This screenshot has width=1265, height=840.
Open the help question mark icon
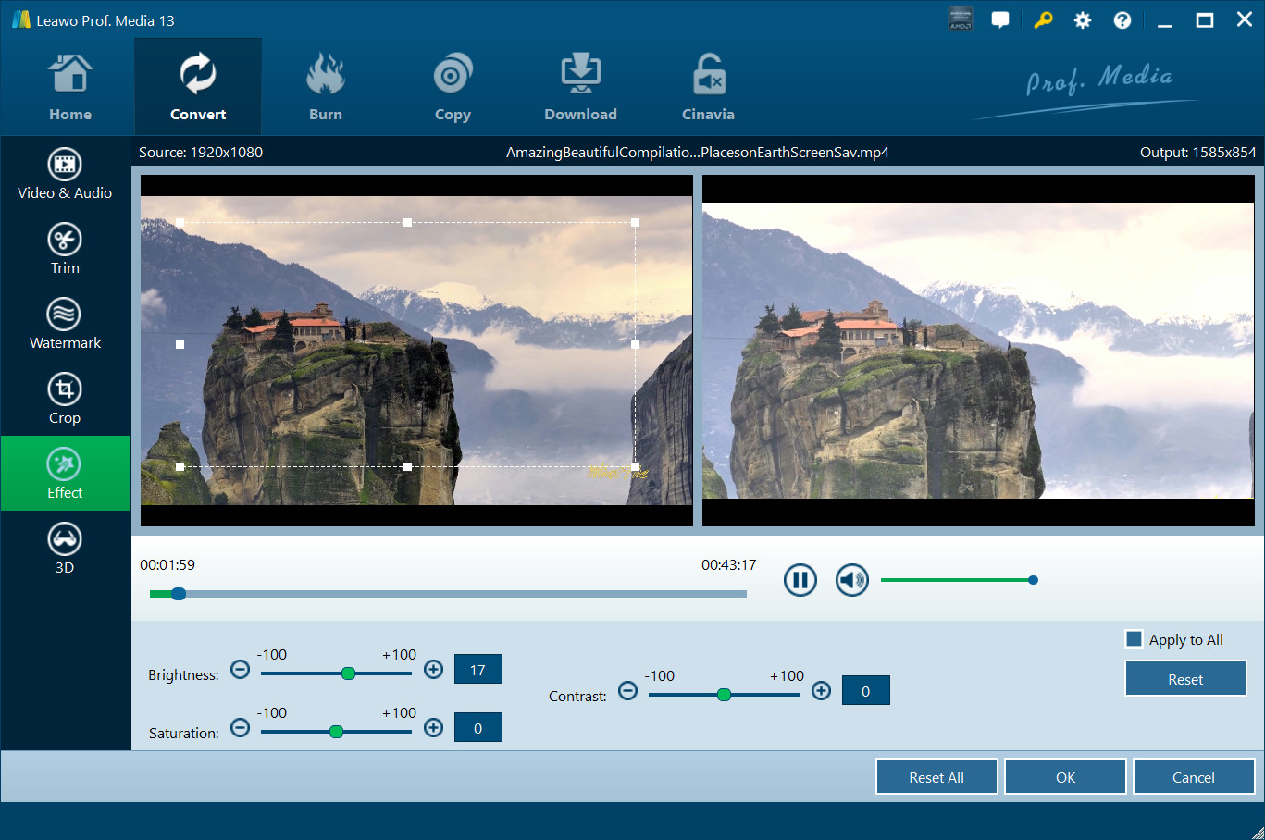(1122, 20)
